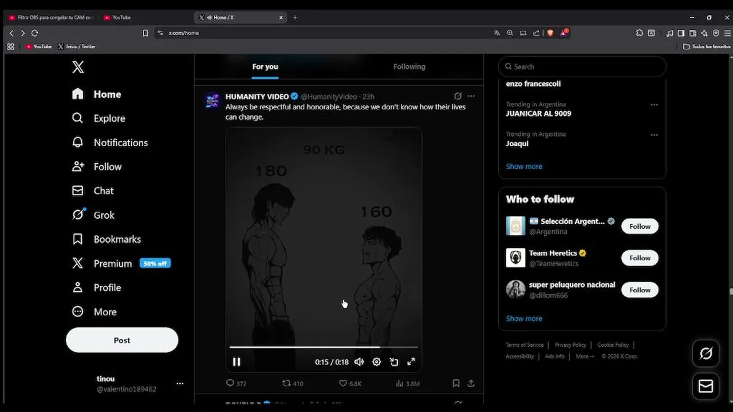The width and height of the screenshot is (733, 412).
Task: View post analytics showing 3.8M views
Action: (408, 383)
